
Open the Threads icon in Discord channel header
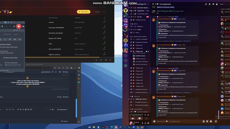click(206, 4)
